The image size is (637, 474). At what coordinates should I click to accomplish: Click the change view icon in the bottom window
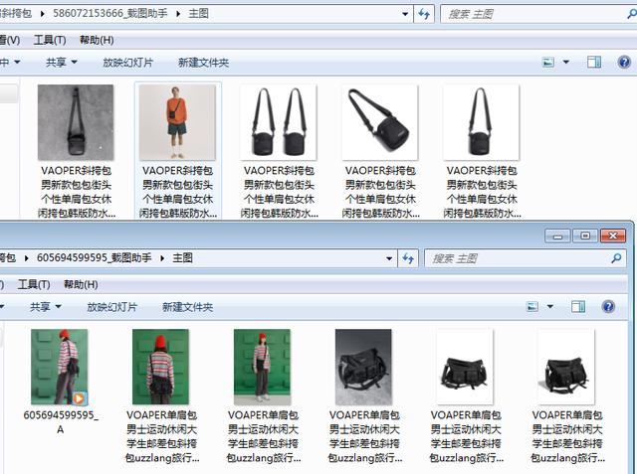[533, 307]
